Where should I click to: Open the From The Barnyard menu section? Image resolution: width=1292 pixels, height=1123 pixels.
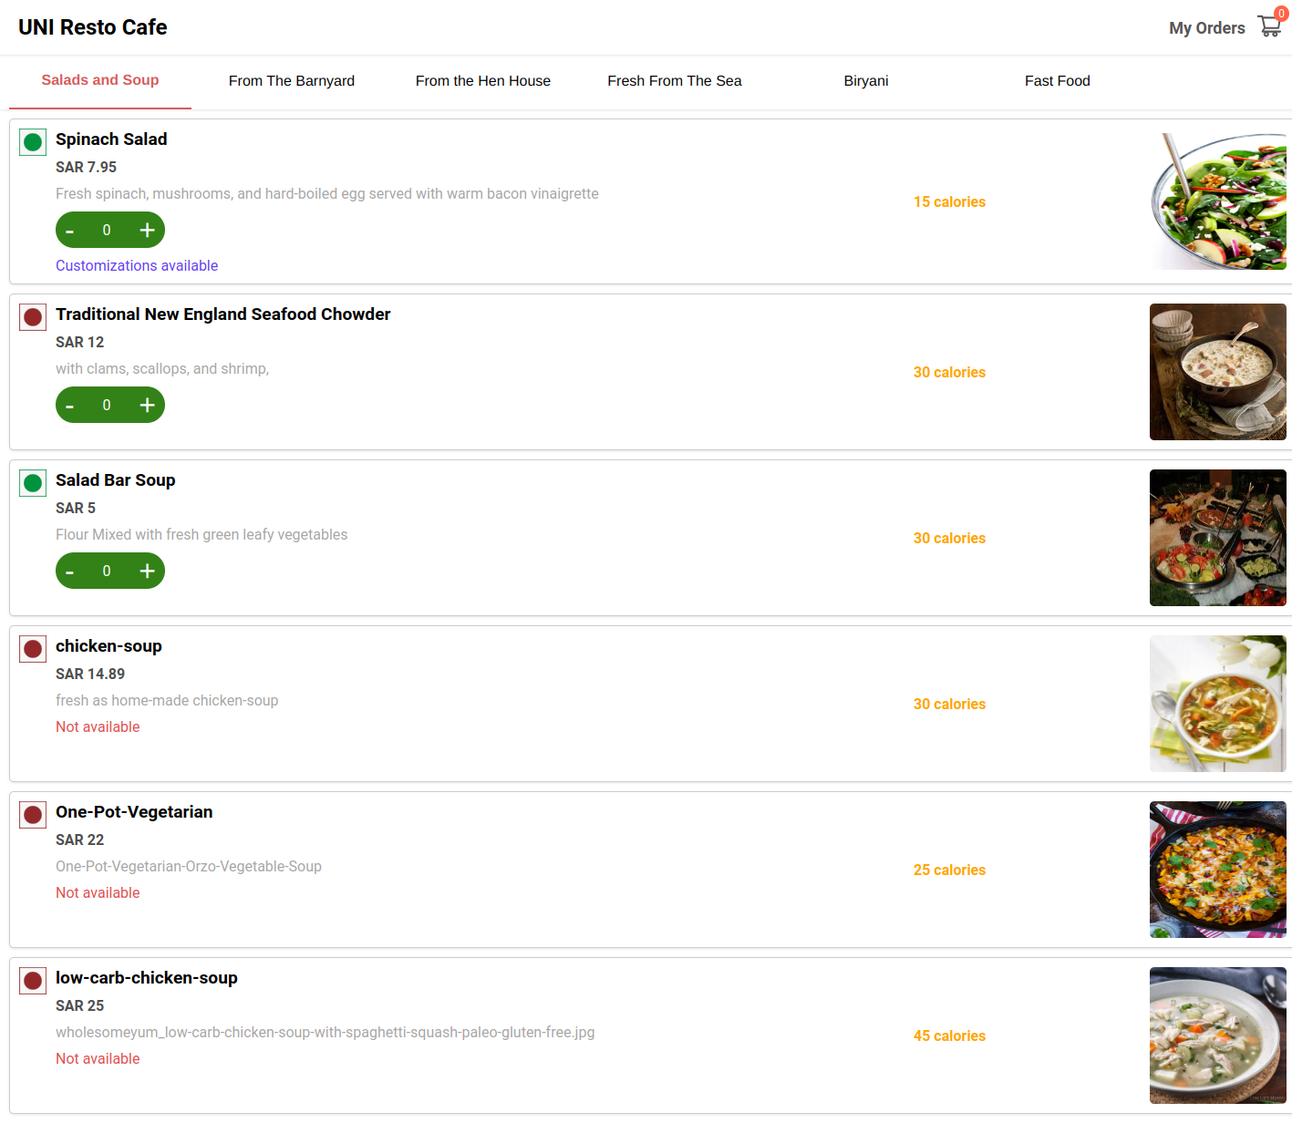[292, 81]
